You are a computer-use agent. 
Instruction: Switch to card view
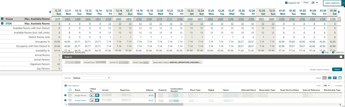334,78
